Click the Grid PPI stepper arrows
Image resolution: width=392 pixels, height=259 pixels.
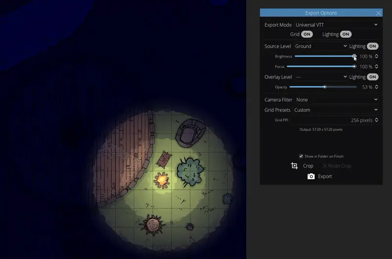(376, 120)
